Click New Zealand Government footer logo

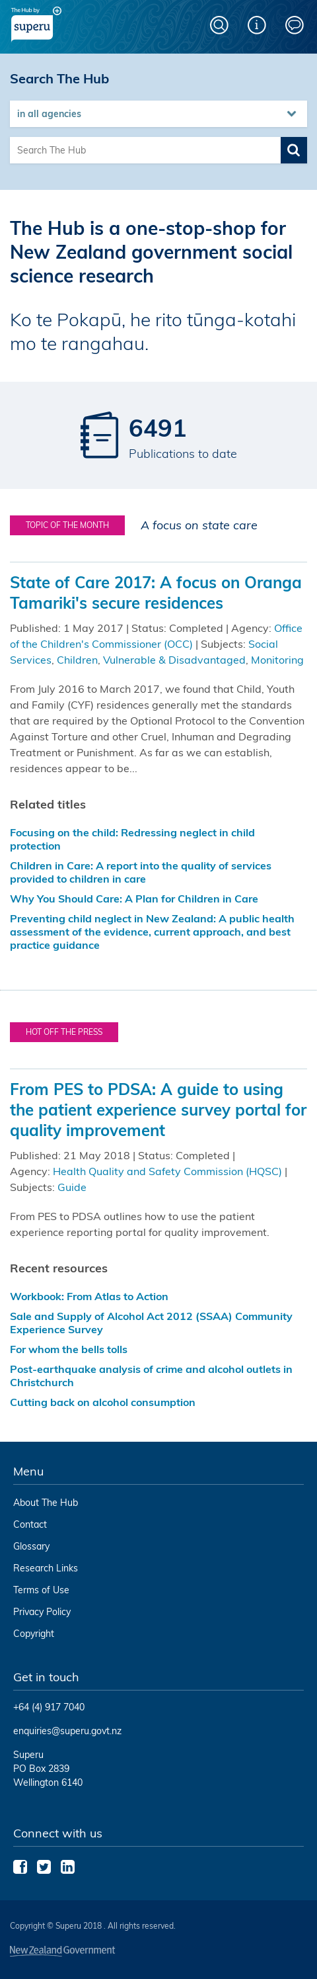[x=62, y=1950]
